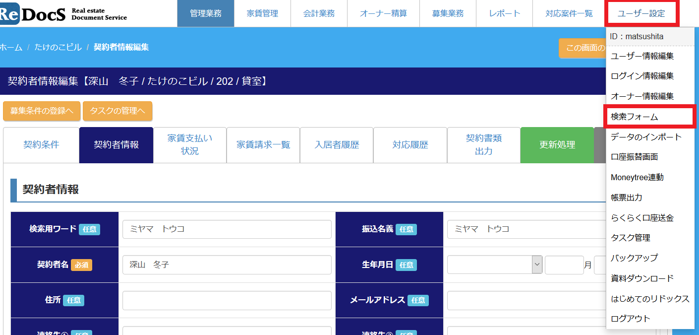
Task: Switch to the 家賃請求一覧 tab
Action: point(263,145)
